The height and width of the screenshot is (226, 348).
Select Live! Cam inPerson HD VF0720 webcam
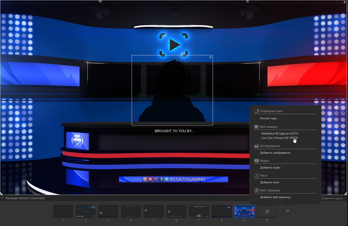point(279,138)
